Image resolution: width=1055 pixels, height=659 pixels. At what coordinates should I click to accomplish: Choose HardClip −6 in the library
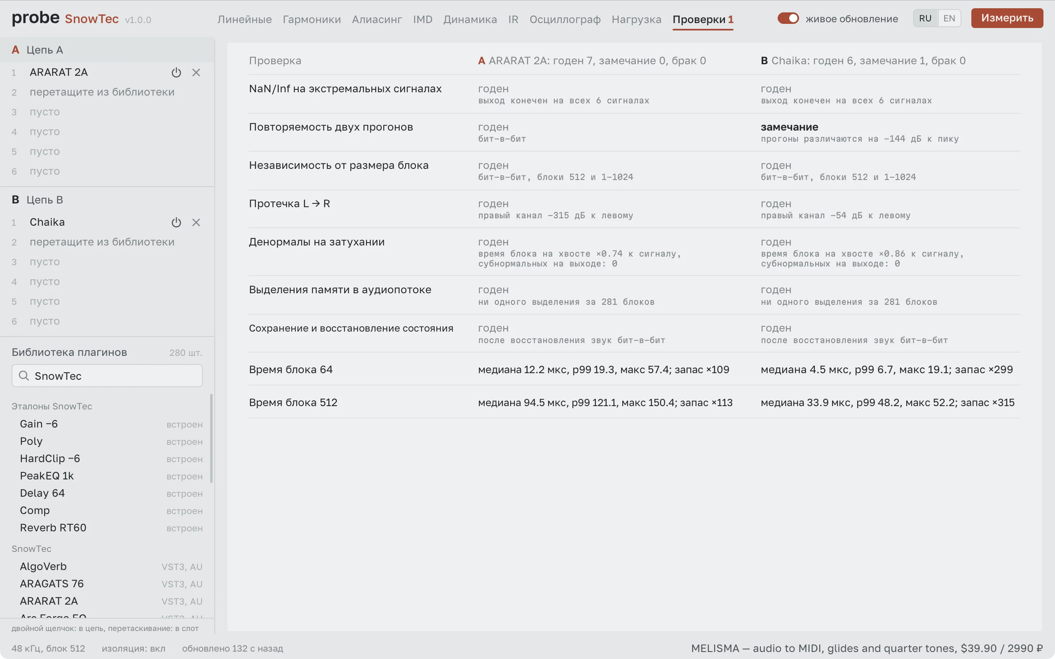[x=107, y=458]
